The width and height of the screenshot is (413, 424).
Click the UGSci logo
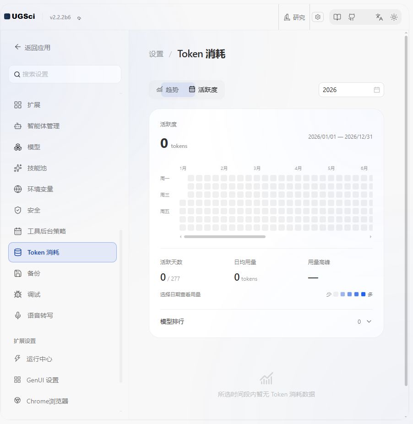(20, 16)
